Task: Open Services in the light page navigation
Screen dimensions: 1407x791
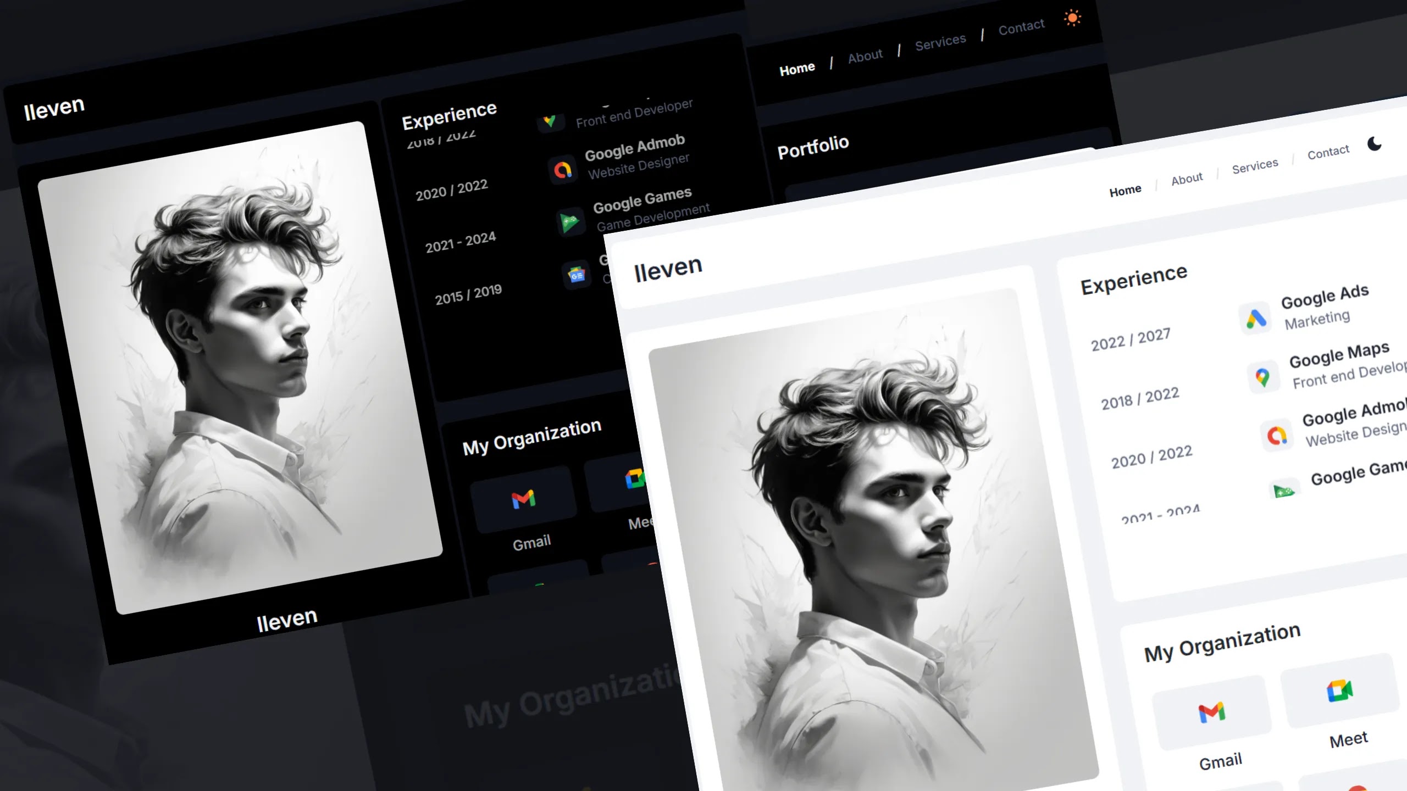Action: click(1255, 166)
